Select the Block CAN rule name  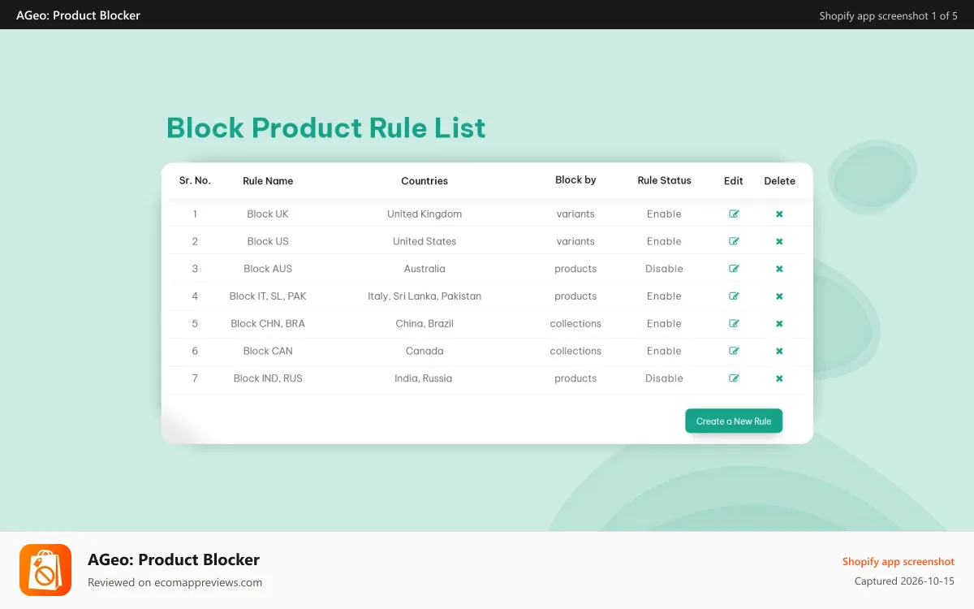tap(268, 351)
